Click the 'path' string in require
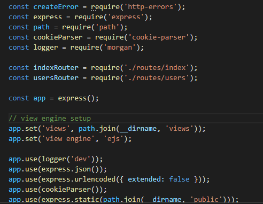 (x=107, y=27)
